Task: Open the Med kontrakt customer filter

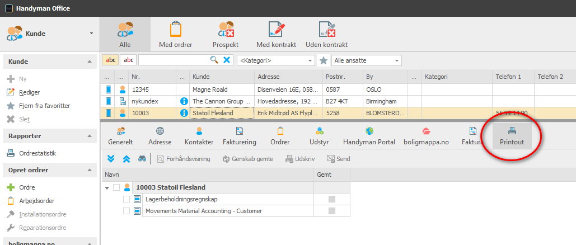Action: tap(277, 35)
